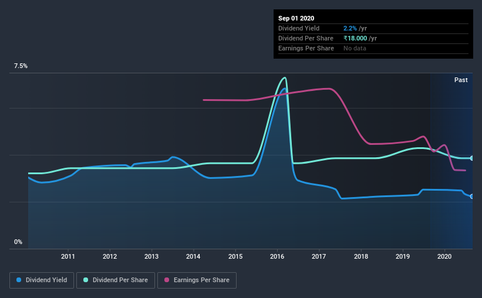Viewport: 482px width, 298px height.
Task: Click the 7.5% y-axis label
Action: pyautogui.click(x=21, y=66)
